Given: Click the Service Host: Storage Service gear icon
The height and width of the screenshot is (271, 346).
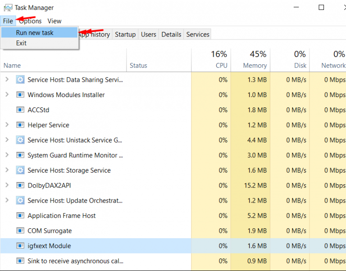Looking at the screenshot, I should (x=20, y=170).
